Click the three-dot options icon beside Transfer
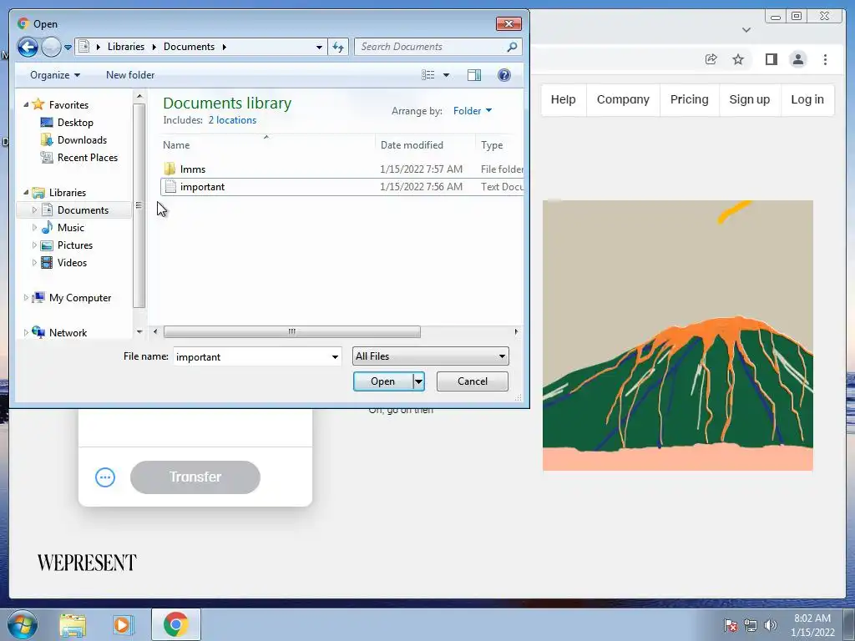Screen dimensions: 855x641 tap(104, 477)
